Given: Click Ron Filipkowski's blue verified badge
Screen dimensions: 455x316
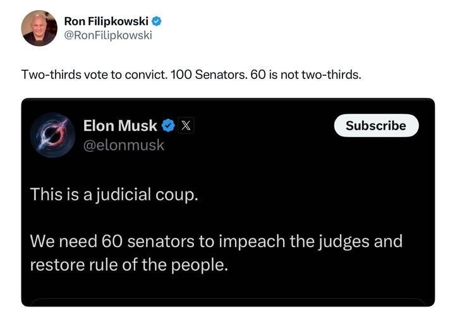Looking at the screenshot, I should coord(156,21).
